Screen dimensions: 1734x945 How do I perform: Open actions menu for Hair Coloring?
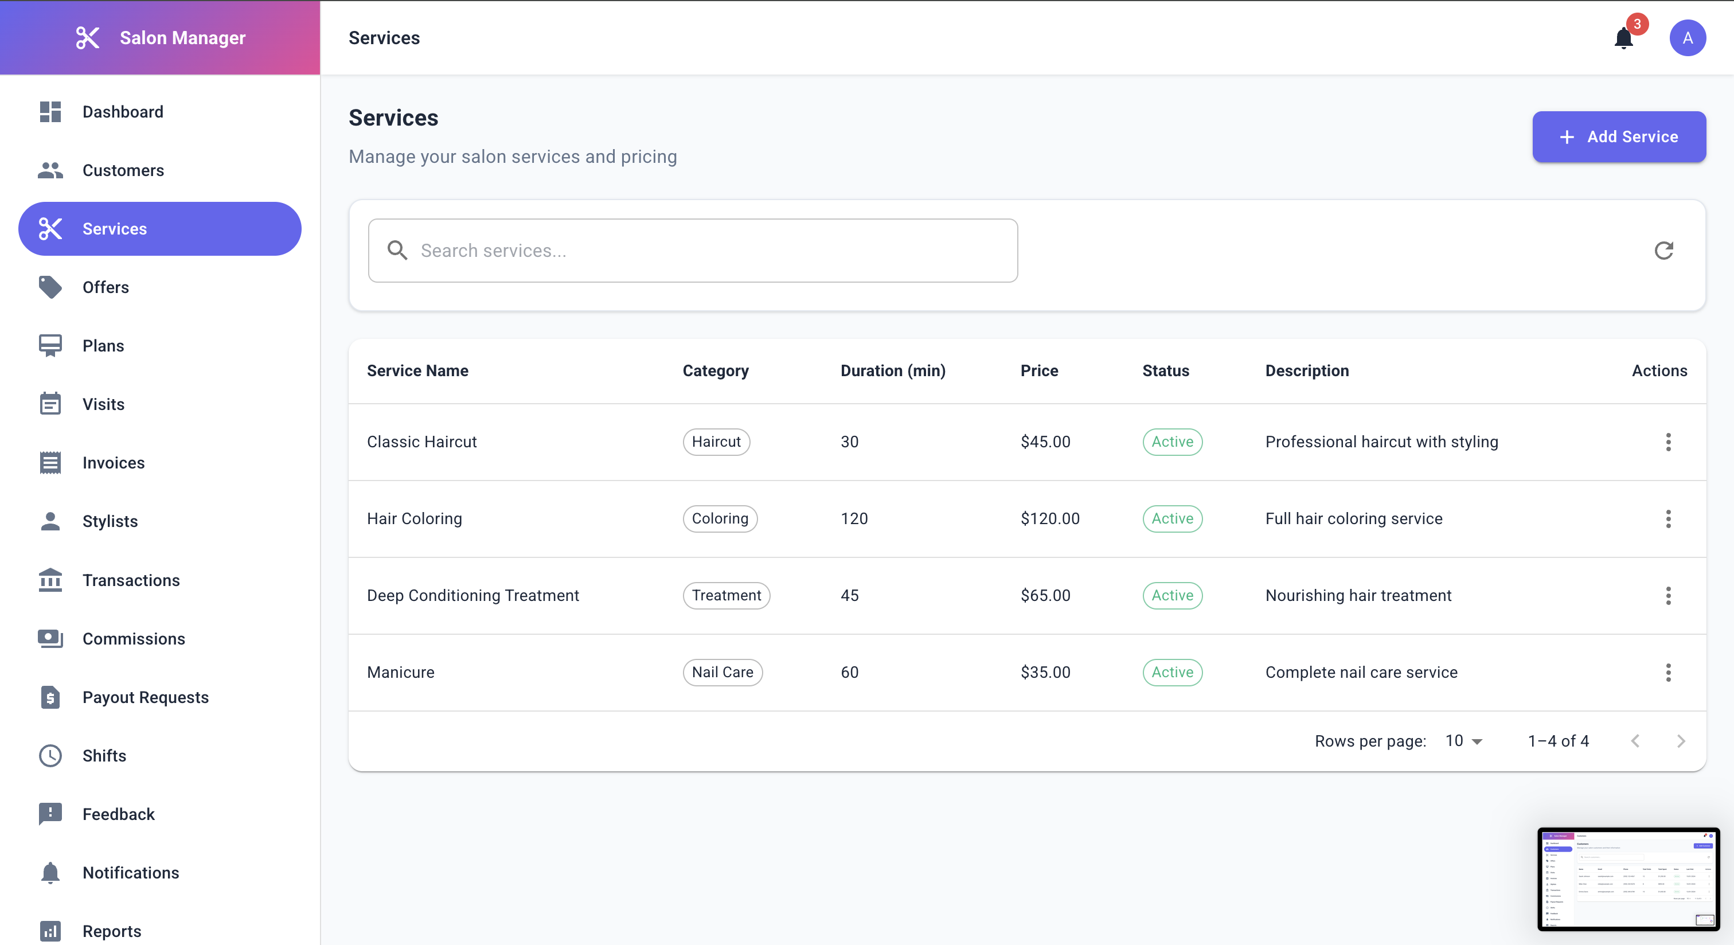(1667, 519)
